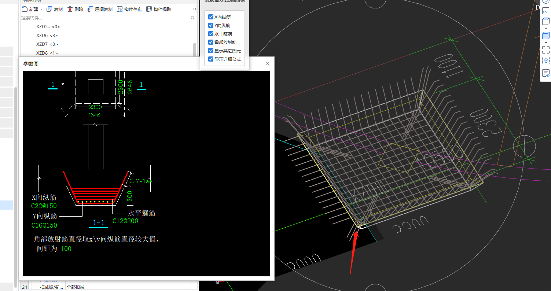
Task: Toggle the 水平箍筋 checkbox
Action: pyautogui.click(x=211, y=34)
